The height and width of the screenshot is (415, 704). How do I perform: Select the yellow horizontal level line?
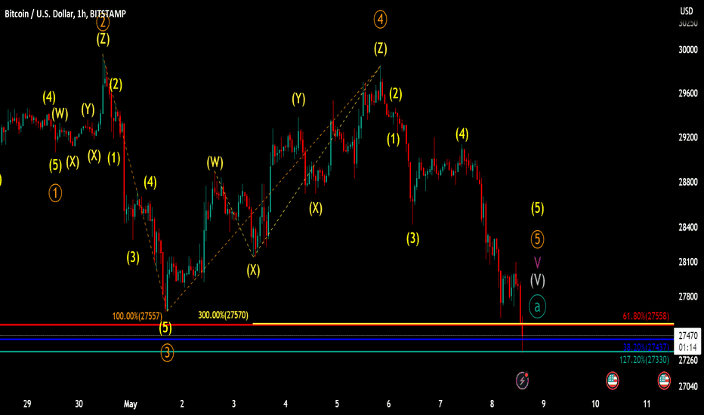tap(463, 323)
